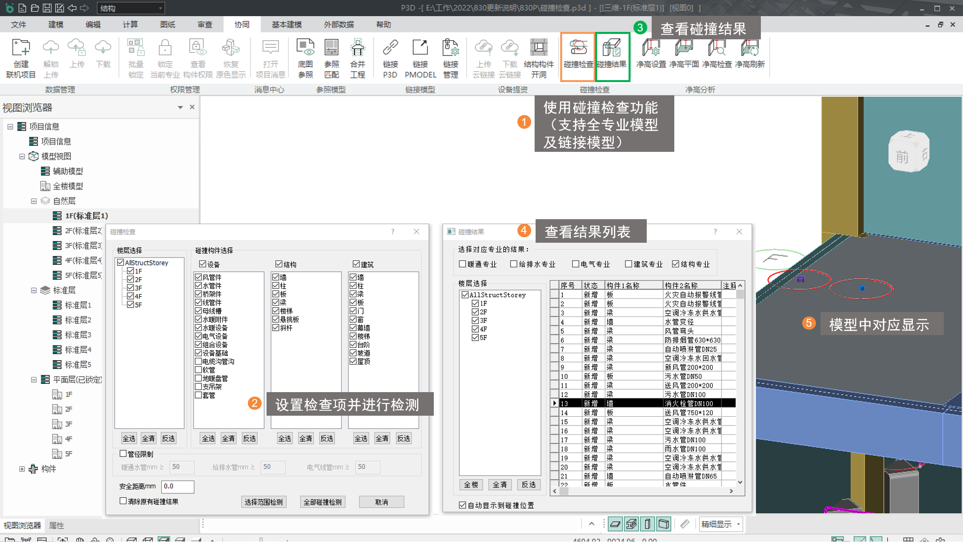Viewport: 963px width, 542px height.
Task: Open the 建模 menu tab
Action: tap(56, 25)
